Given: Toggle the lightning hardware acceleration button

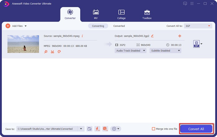Looking at the screenshot, I should point(97,129).
